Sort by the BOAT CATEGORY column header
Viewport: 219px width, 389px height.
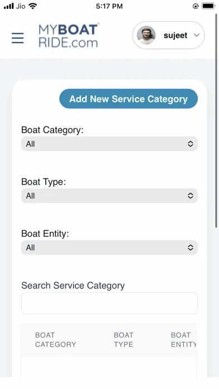pos(55,340)
